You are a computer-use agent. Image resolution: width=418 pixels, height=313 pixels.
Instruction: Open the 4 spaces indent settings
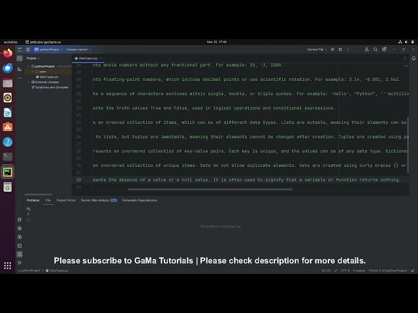tap(359, 271)
